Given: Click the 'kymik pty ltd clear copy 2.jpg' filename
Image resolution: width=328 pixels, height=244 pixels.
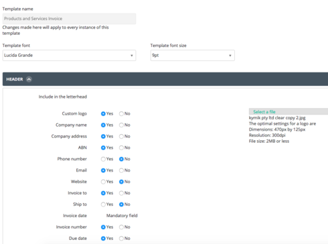Looking at the screenshot, I should pyautogui.click(x=277, y=118).
